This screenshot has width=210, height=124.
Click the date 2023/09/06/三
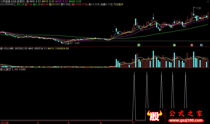click(x=8, y=4)
